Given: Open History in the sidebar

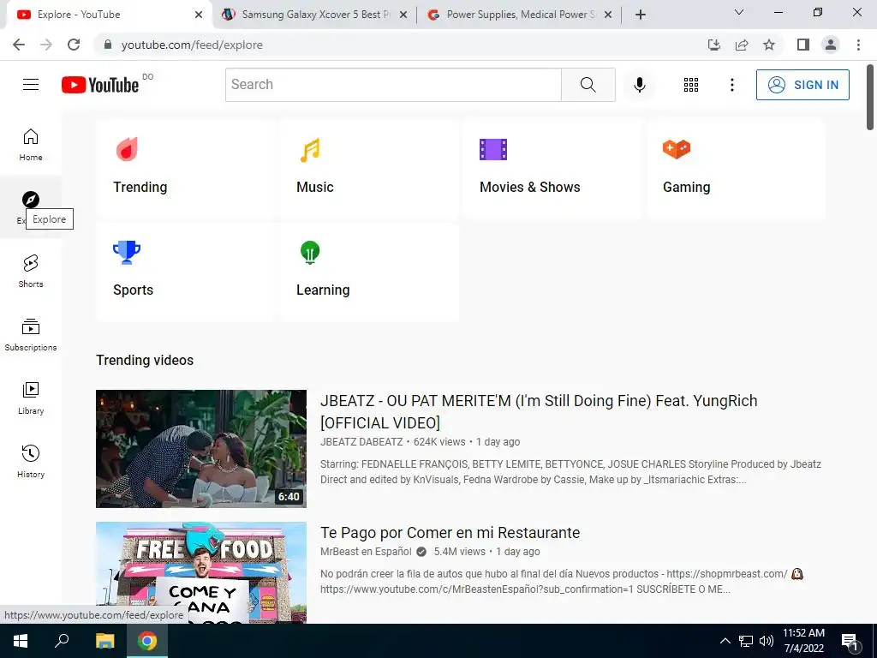Looking at the screenshot, I should tap(31, 461).
